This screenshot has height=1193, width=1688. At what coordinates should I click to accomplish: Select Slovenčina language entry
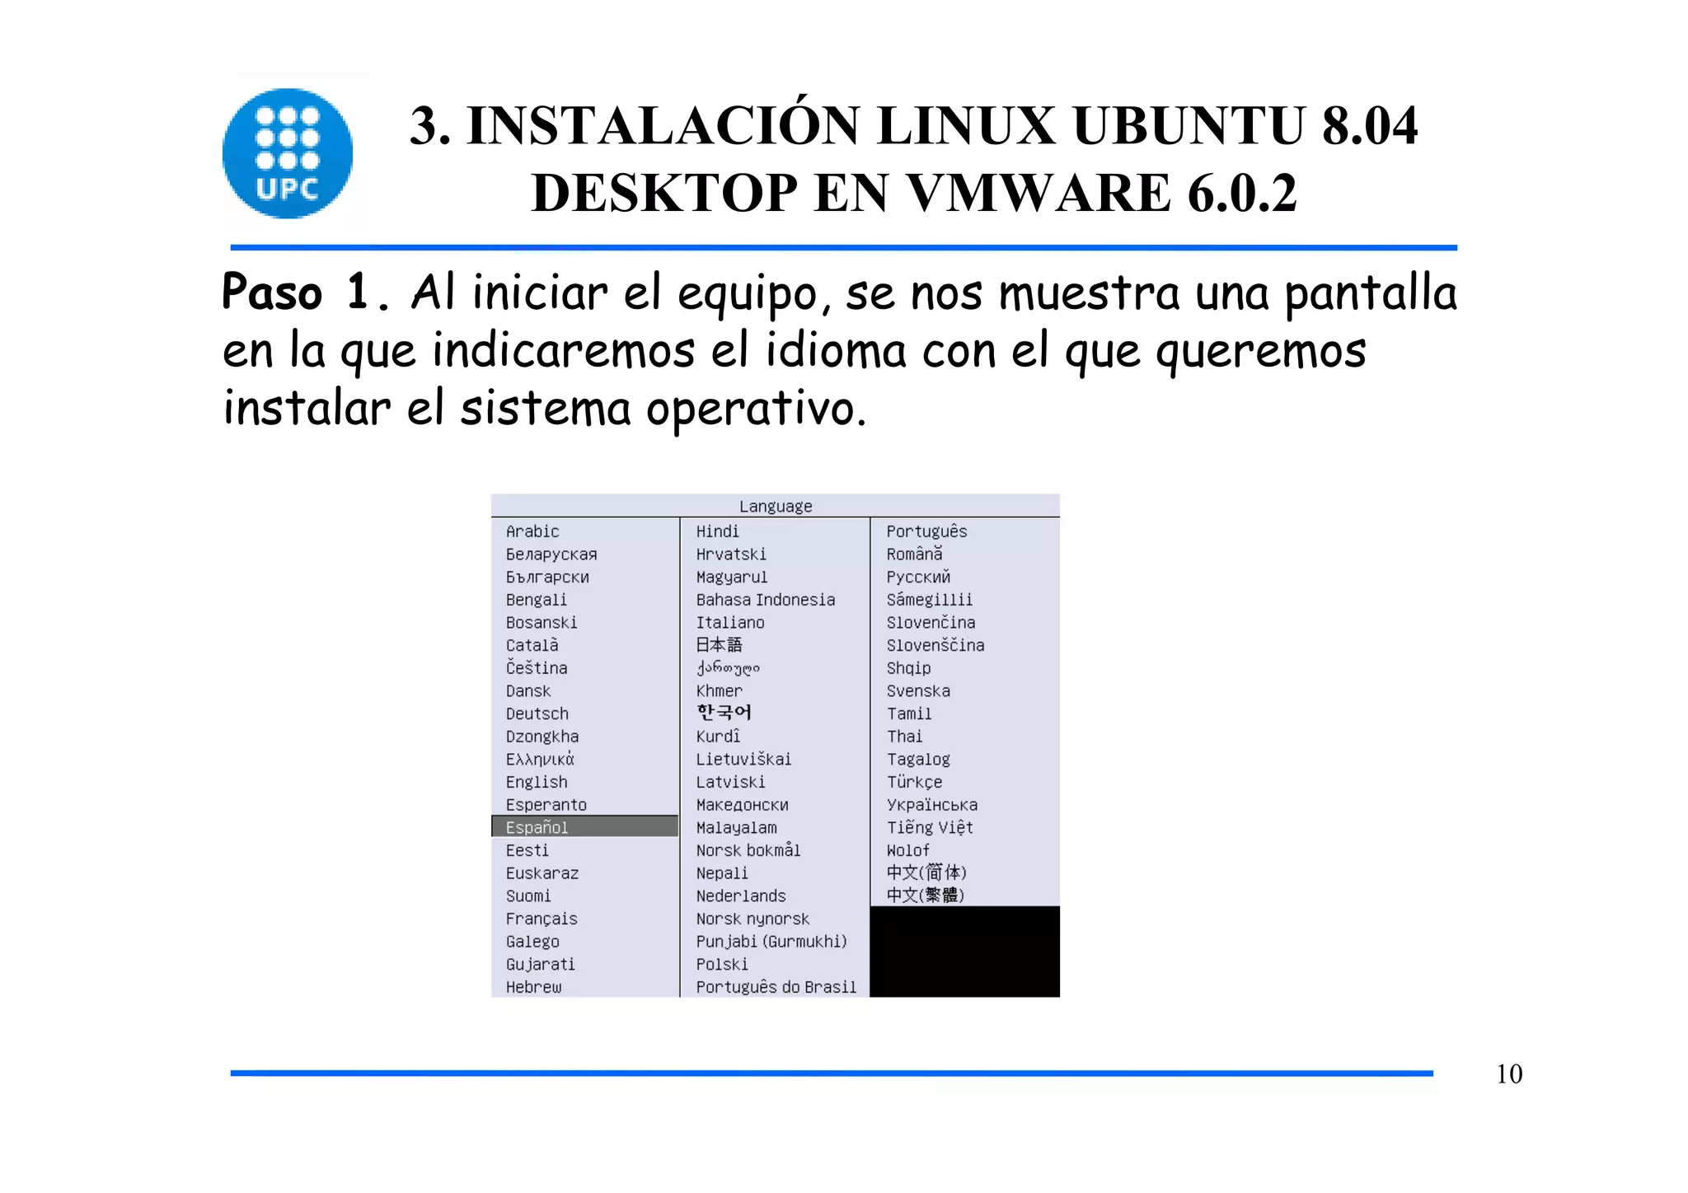tap(931, 622)
